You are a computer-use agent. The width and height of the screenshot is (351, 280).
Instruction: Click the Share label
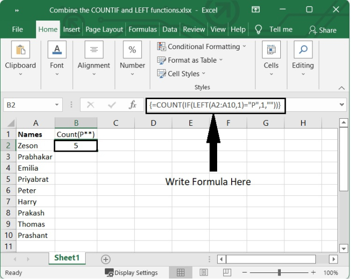pyautogui.click(x=327, y=31)
